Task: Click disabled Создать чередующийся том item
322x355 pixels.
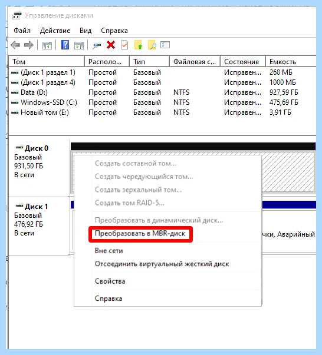Action: [144, 177]
